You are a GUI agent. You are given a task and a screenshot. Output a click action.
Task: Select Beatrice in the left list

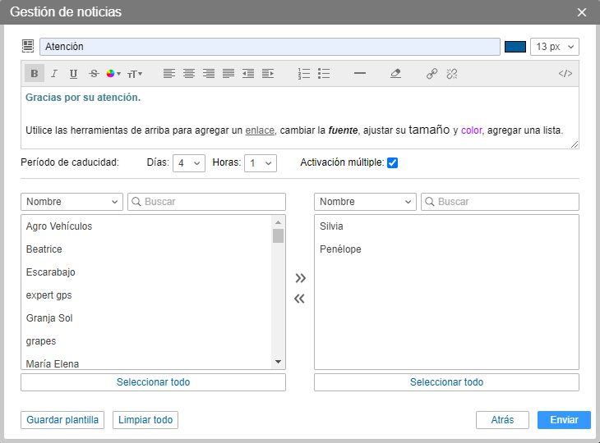[44, 249]
